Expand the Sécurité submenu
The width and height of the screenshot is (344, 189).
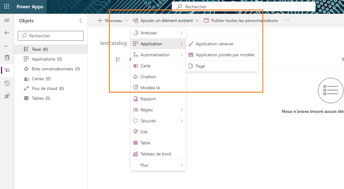[x=158, y=121]
